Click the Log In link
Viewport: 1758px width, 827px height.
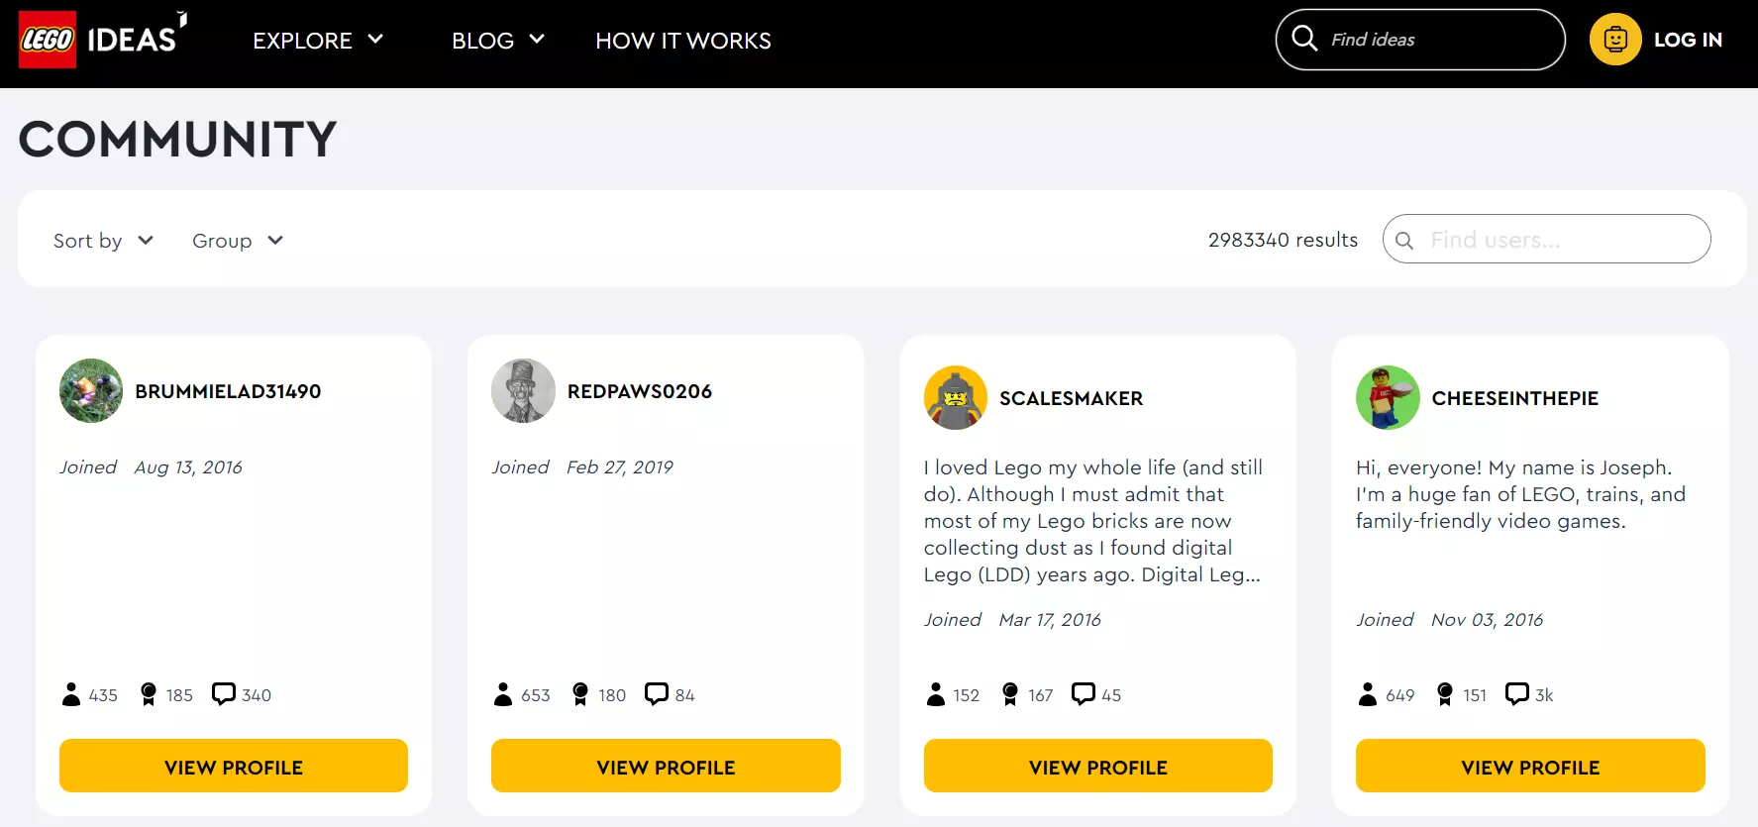(x=1688, y=40)
